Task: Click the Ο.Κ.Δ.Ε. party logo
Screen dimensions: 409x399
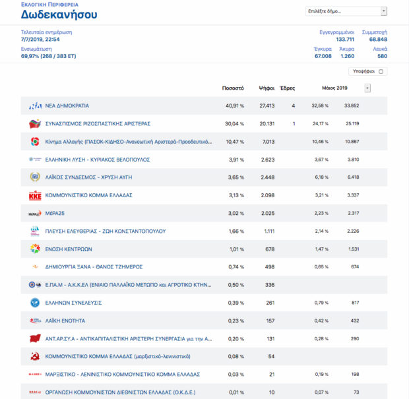Action: click(x=35, y=392)
